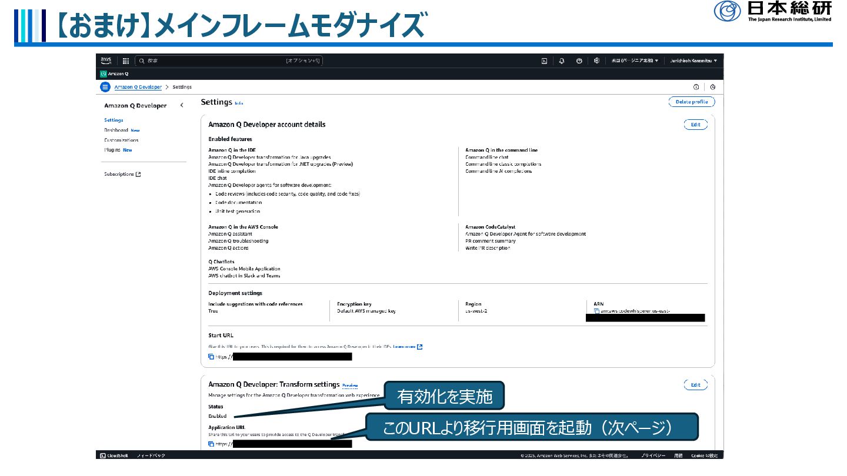Open the 用語 link in footer
Image resolution: width=847 pixels, height=476 pixels.
[678, 455]
